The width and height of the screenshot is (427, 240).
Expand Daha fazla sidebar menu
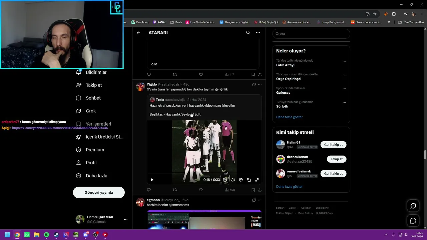(x=91, y=176)
